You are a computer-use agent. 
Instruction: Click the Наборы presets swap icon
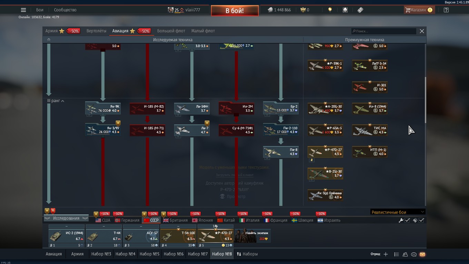239,254
